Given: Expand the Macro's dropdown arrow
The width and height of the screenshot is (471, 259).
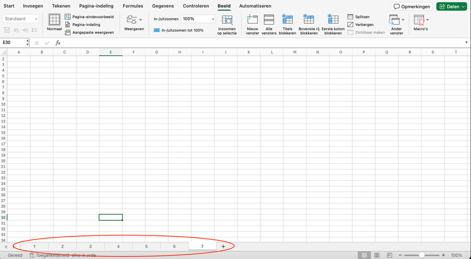Looking at the screenshot, I should (x=428, y=20).
